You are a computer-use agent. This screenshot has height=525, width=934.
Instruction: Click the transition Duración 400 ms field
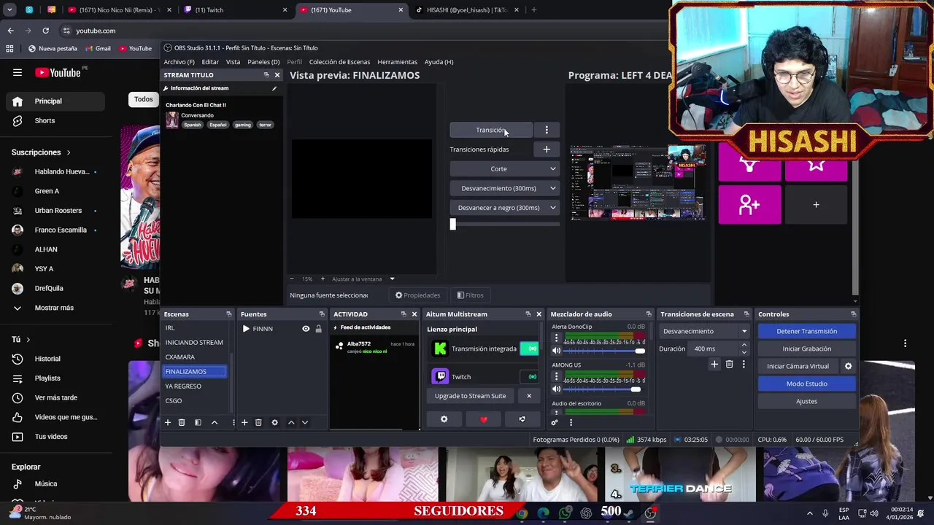pos(714,349)
